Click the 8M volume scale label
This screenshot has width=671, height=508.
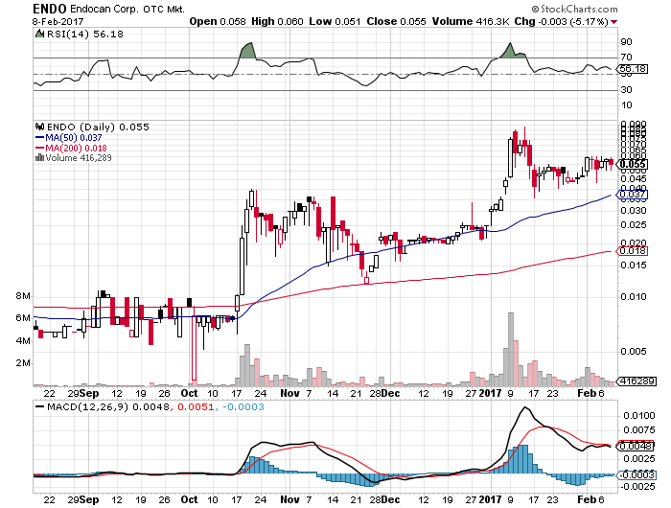coord(23,296)
